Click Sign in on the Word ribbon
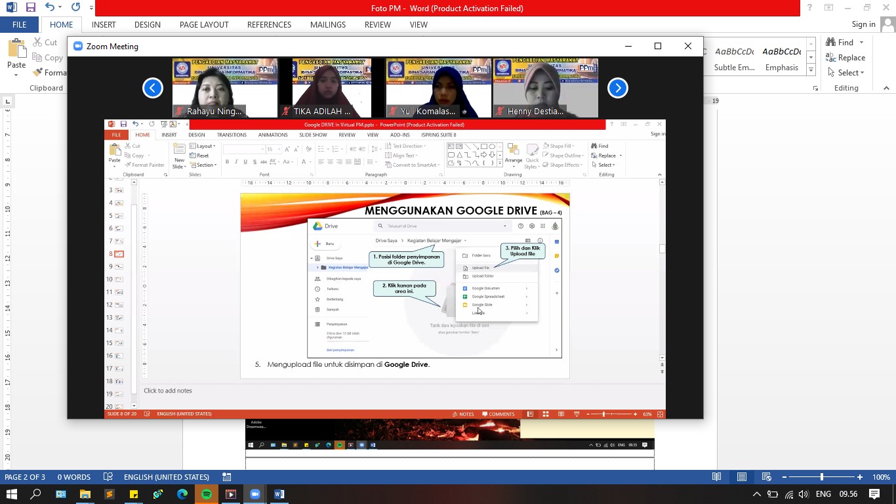This screenshot has height=504, width=896. pyautogui.click(x=863, y=24)
